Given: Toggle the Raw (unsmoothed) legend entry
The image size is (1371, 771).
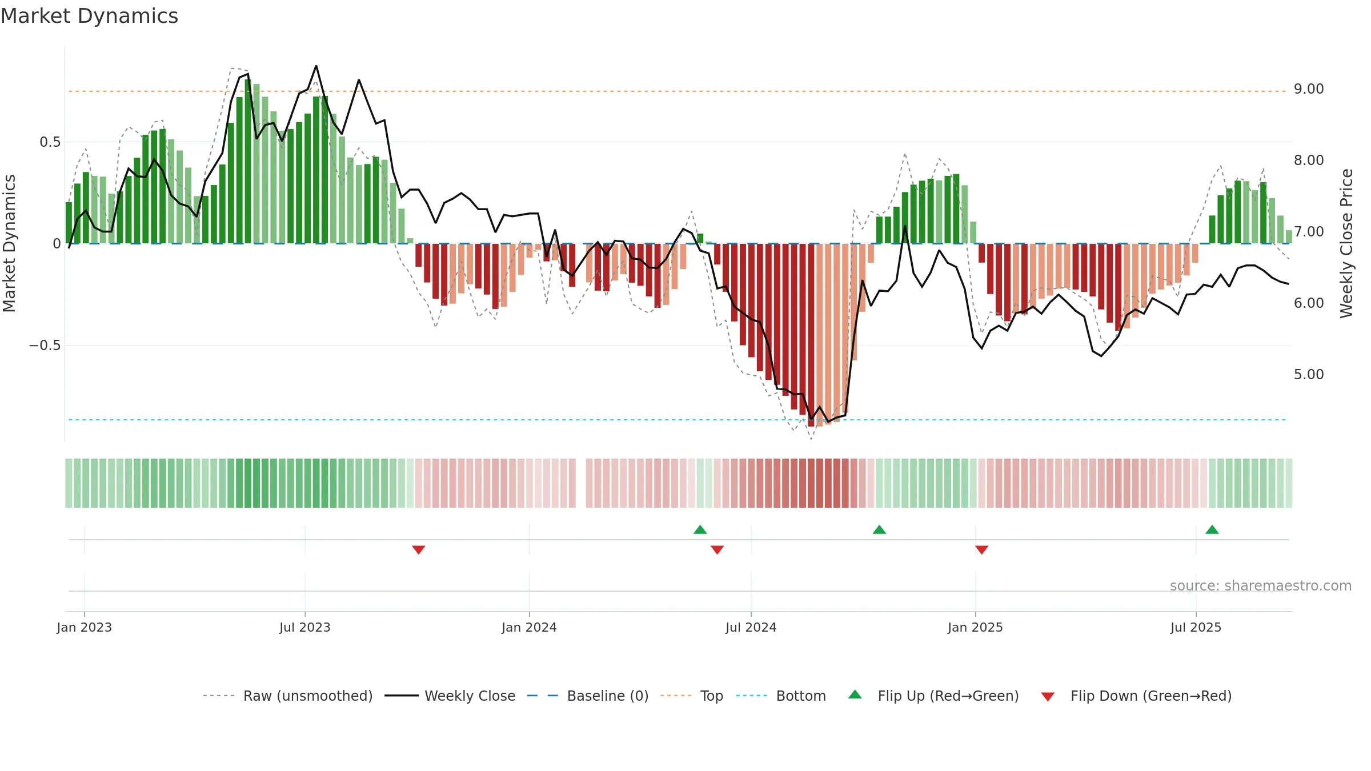Looking at the screenshot, I should [x=287, y=696].
